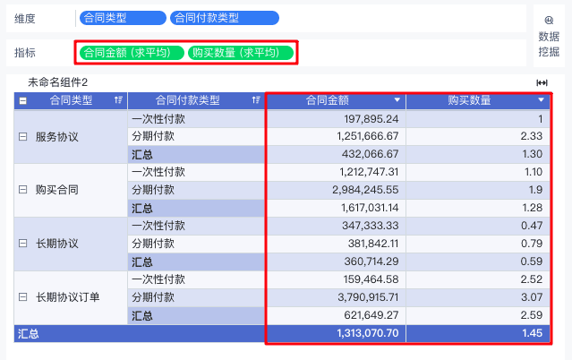The width and height of the screenshot is (572, 360).
Task: Click the 合同金额 (求平均) metric pill
Action: point(132,53)
